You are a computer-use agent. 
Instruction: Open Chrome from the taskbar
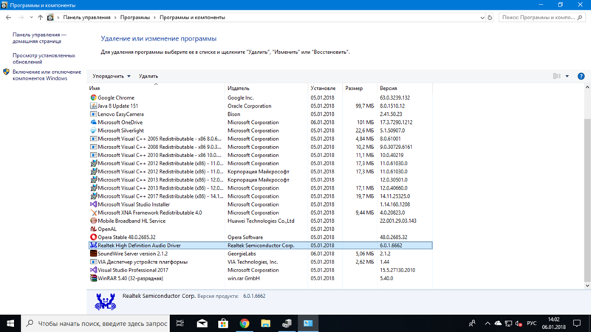pos(245,323)
